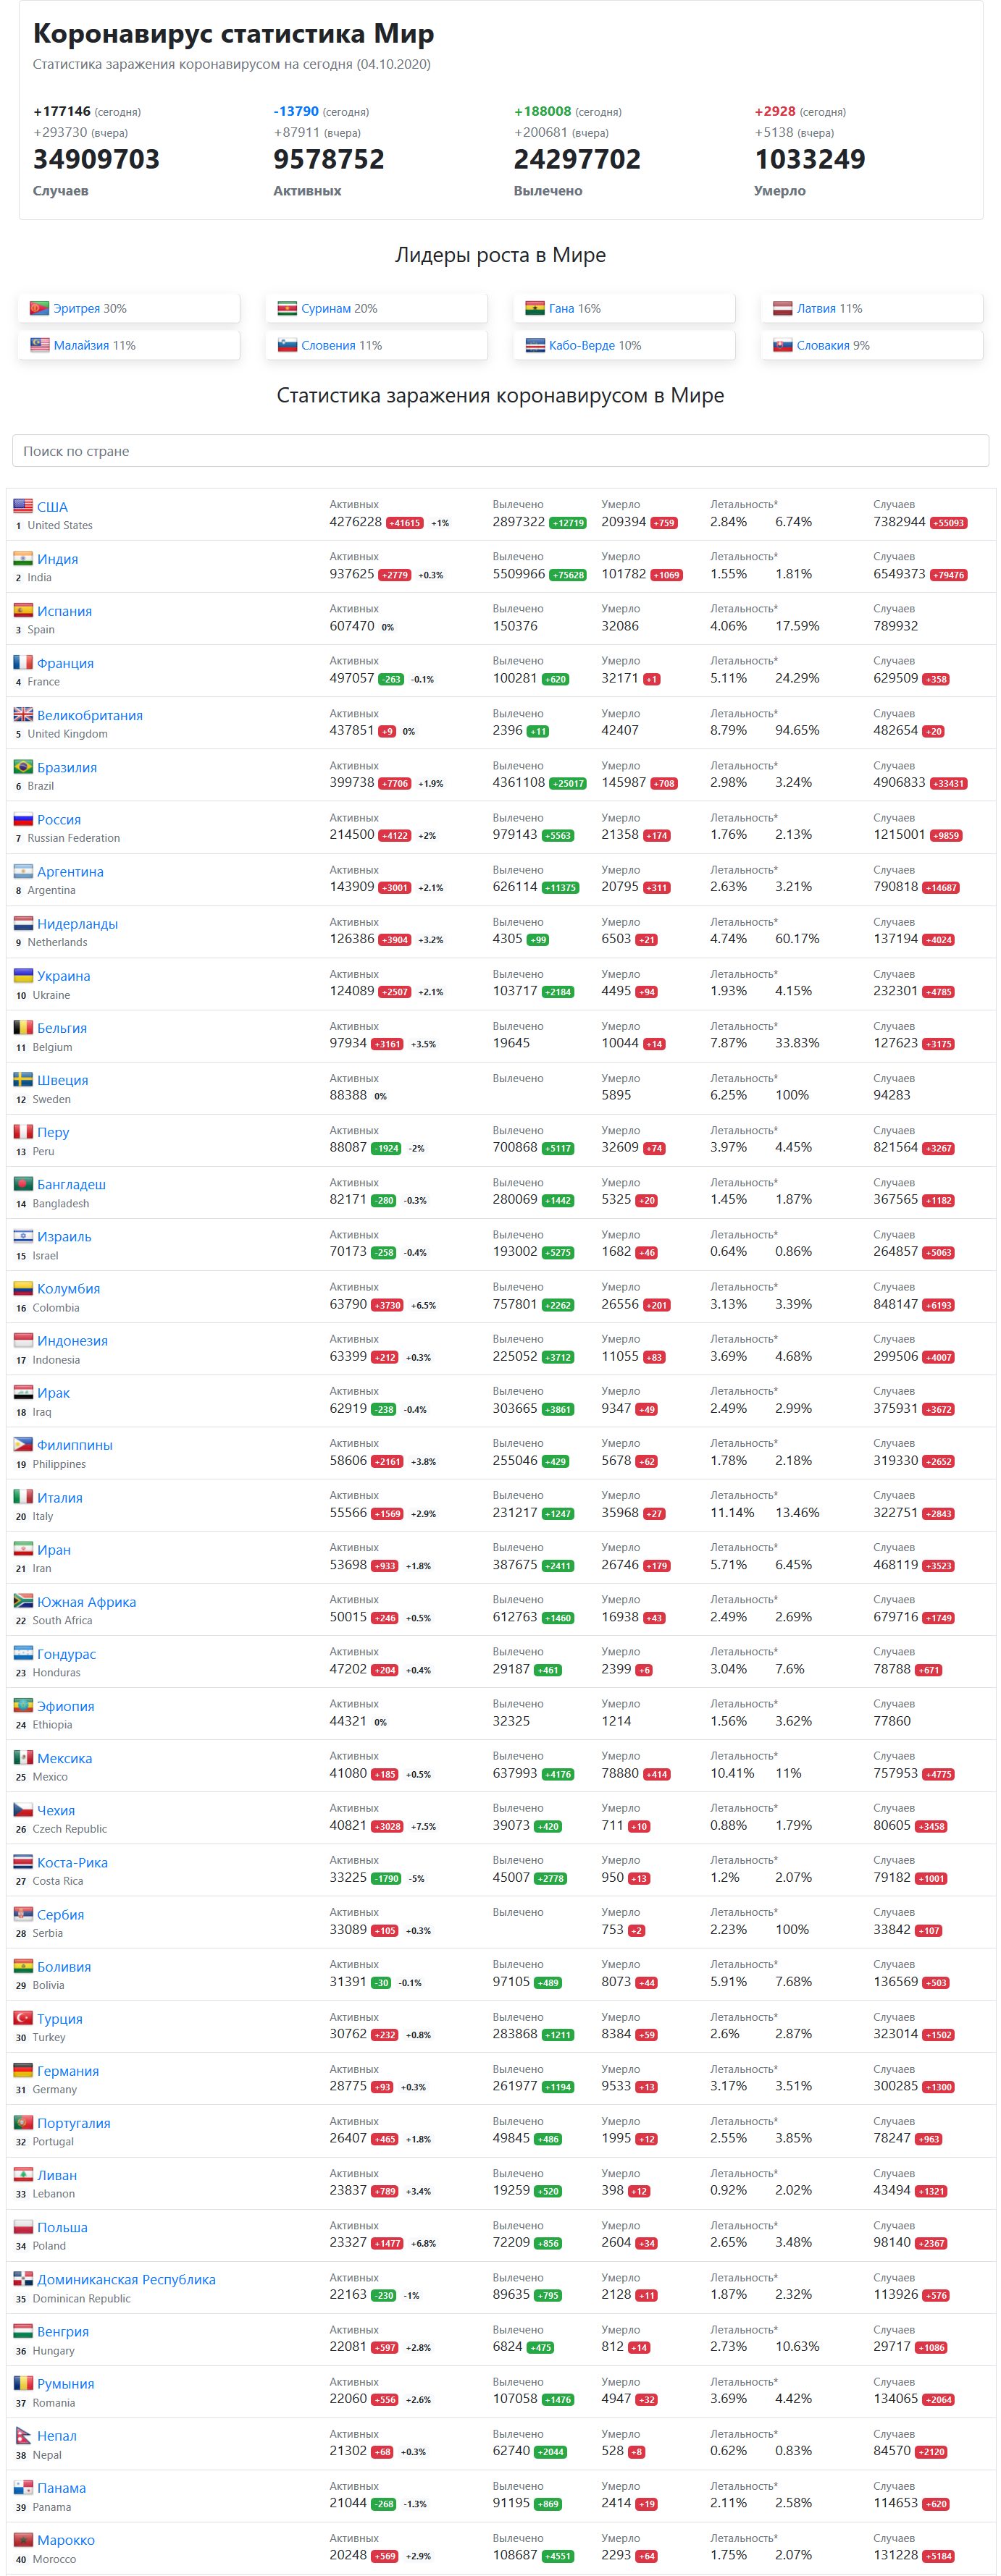Open the Словакия 9% growth link
Image resolution: width=1001 pixels, height=2576 pixels.
click(x=833, y=345)
